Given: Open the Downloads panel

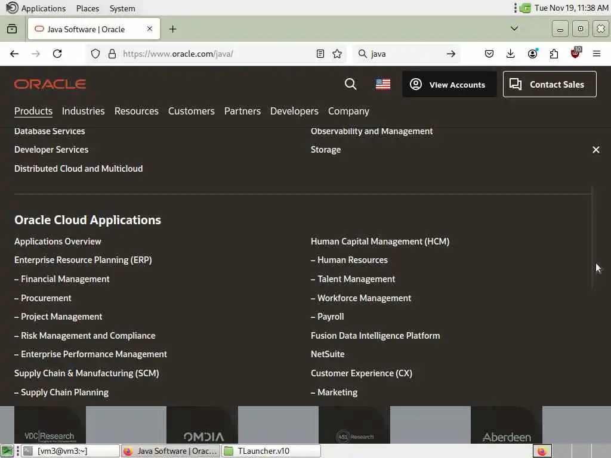Looking at the screenshot, I should (511, 54).
